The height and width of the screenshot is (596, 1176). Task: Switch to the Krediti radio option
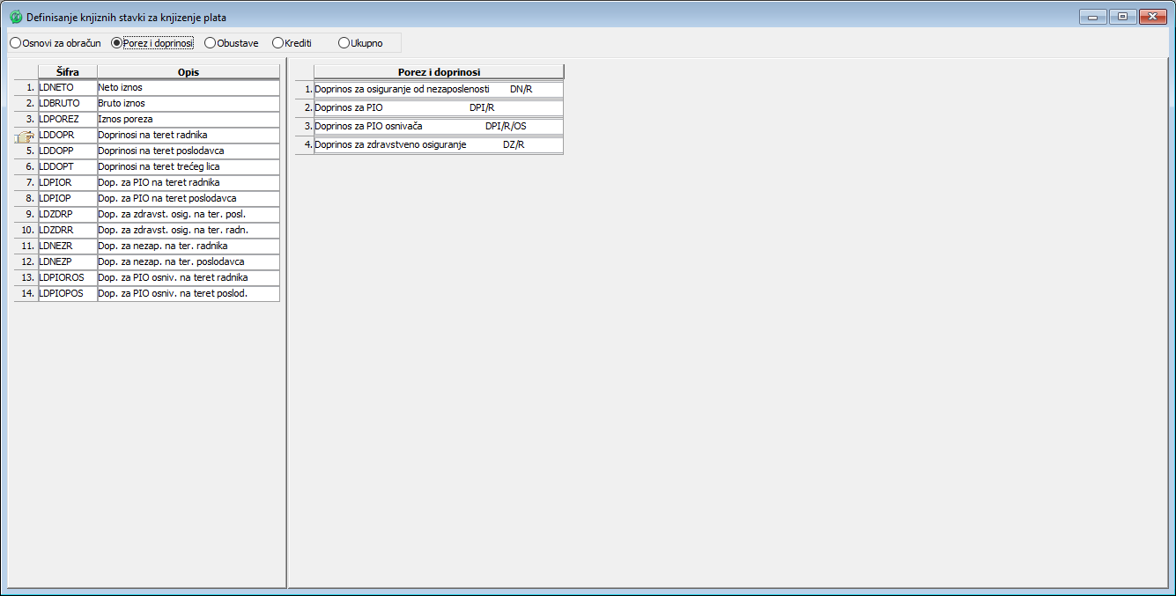[x=277, y=42]
